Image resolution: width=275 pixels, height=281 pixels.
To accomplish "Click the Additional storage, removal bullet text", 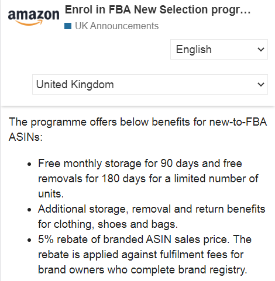I will click(x=152, y=216).
